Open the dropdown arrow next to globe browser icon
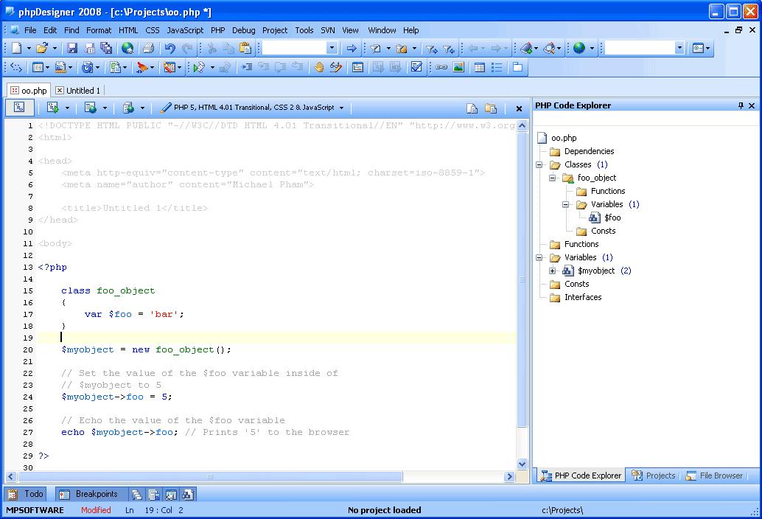Viewport: 762px width, 519px height. (x=592, y=48)
